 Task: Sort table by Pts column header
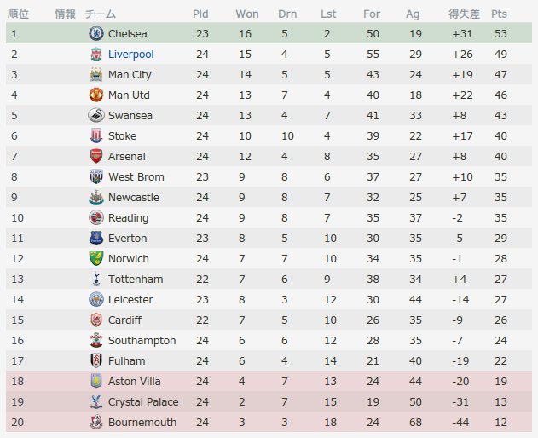[499, 14]
